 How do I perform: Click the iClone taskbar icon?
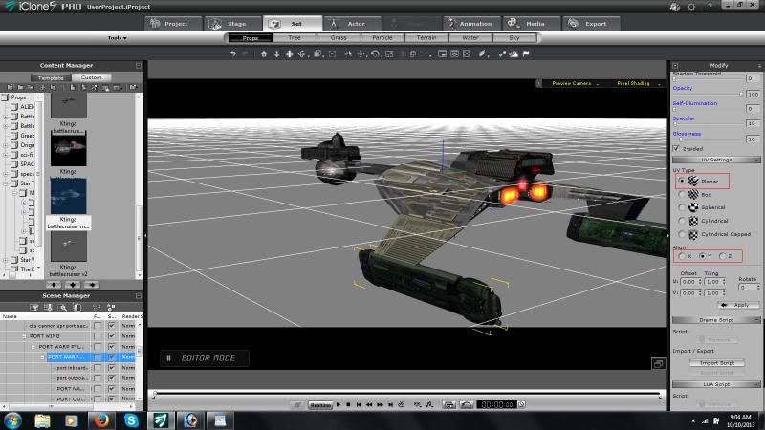tap(161, 420)
